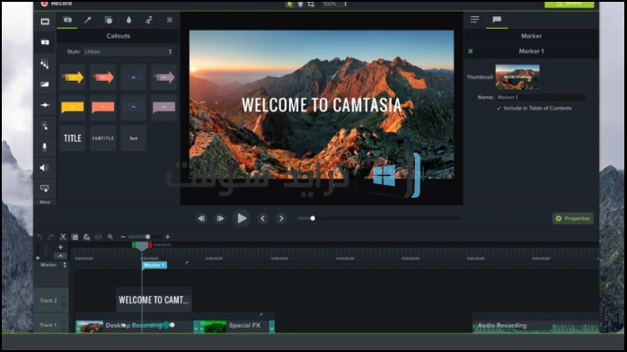627x352 pixels.
Task: Click the Paste icon on timeline toolbar
Action: (86, 237)
